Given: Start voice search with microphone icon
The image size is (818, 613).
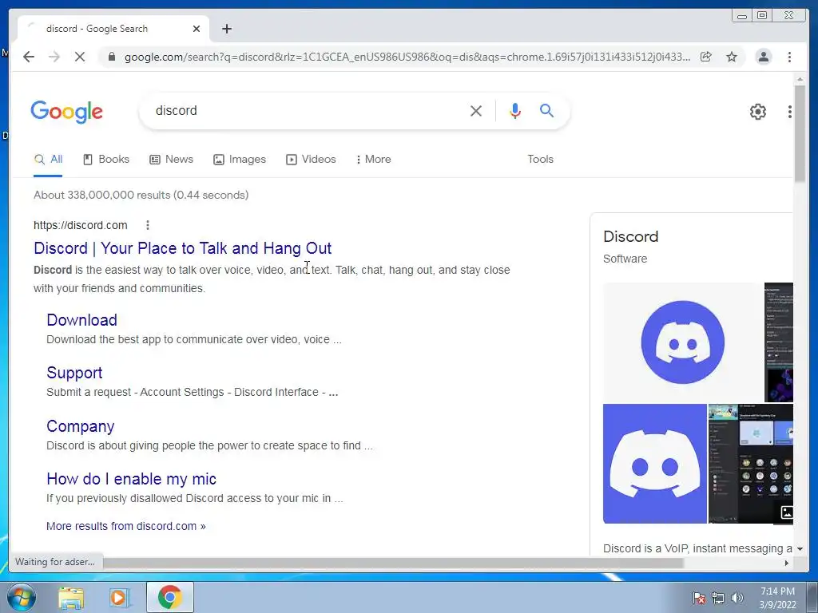Looking at the screenshot, I should tap(515, 111).
